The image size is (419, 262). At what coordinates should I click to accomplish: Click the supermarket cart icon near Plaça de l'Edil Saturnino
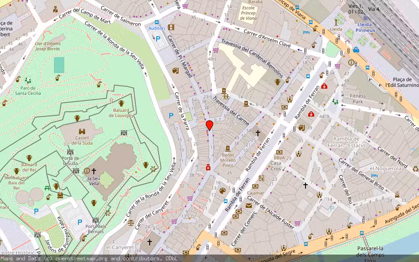pos(338,65)
